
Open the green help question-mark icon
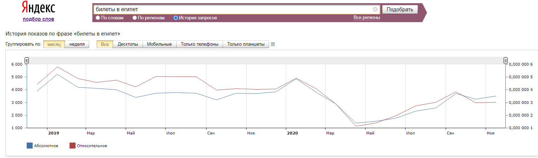[x=273, y=44]
